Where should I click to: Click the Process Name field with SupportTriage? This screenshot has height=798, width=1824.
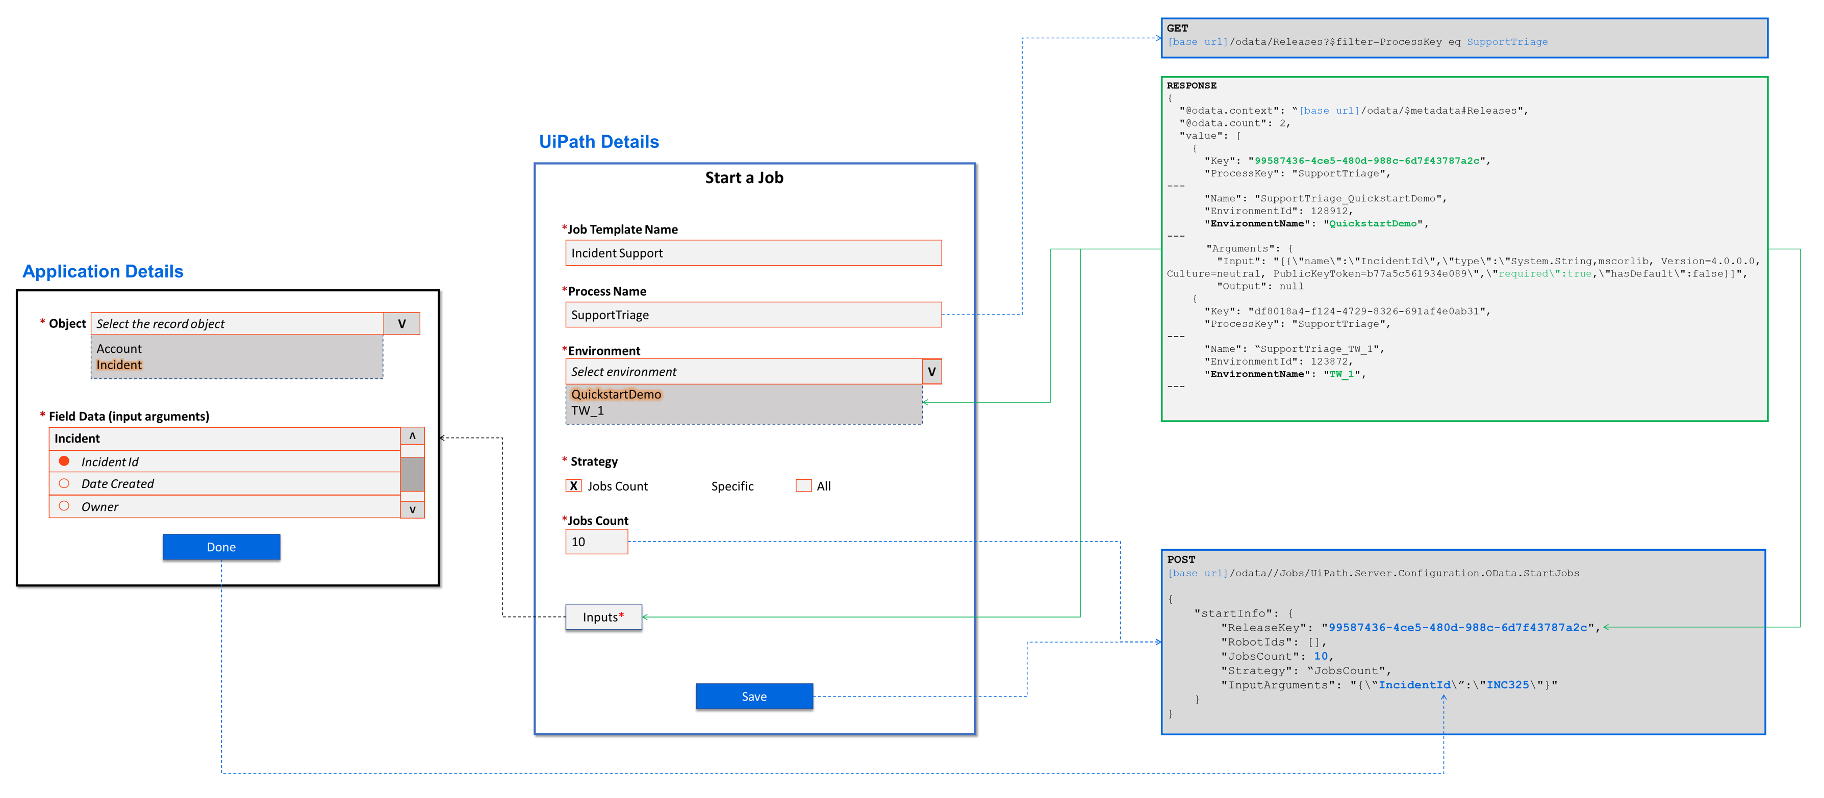click(x=753, y=315)
